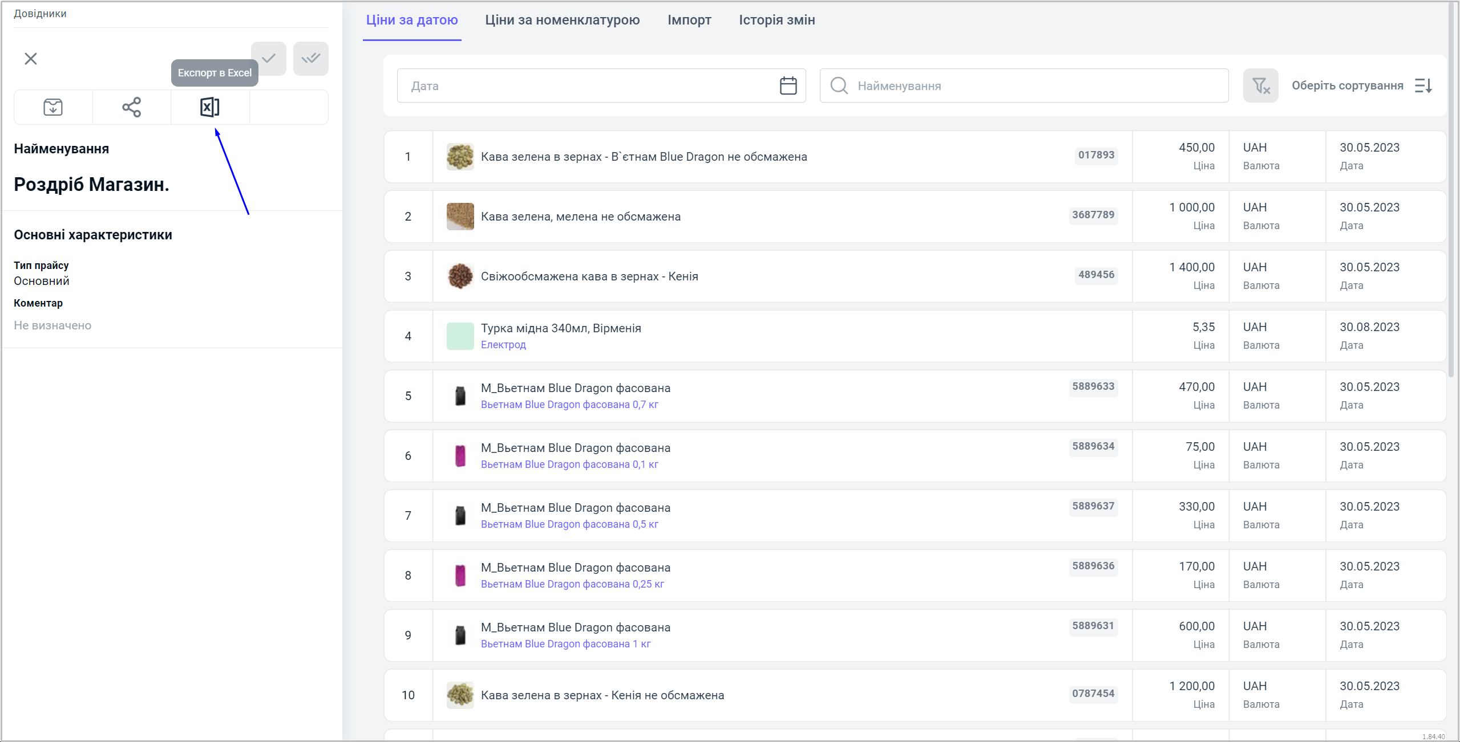Close the price list panel with X

[x=31, y=59]
